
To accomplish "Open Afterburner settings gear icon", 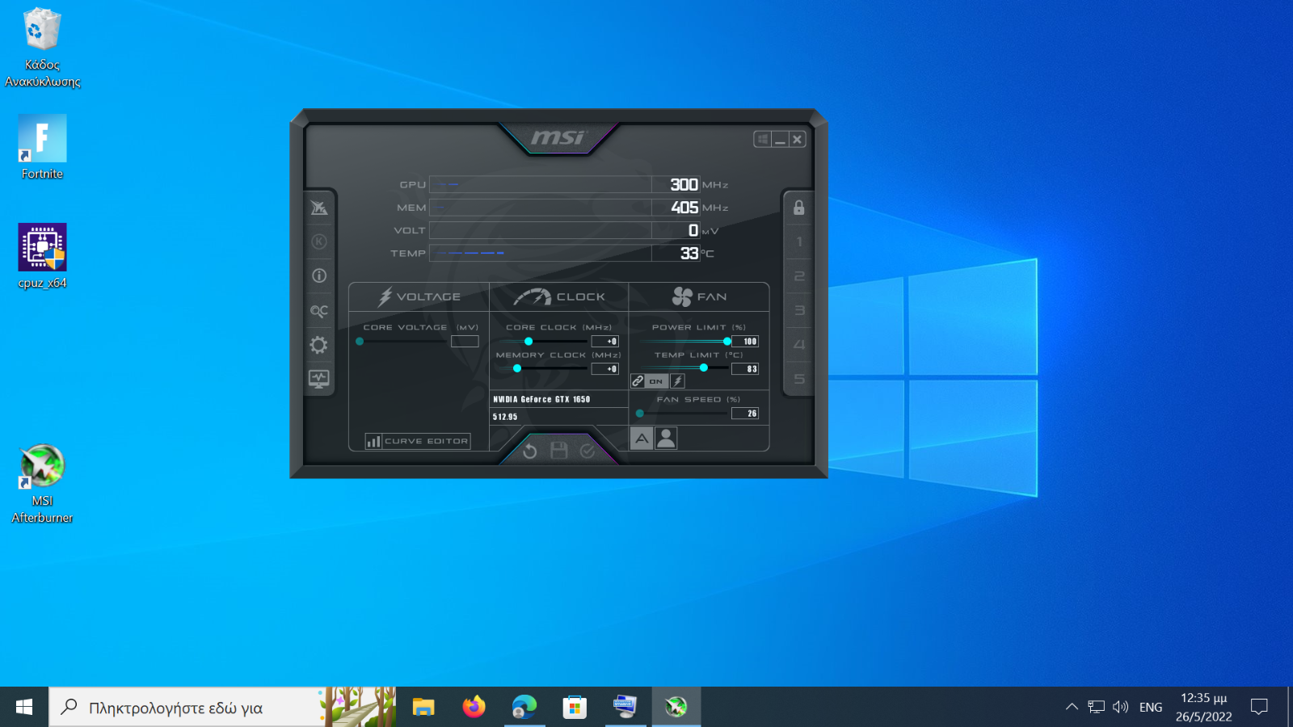I will coord(319,345).
